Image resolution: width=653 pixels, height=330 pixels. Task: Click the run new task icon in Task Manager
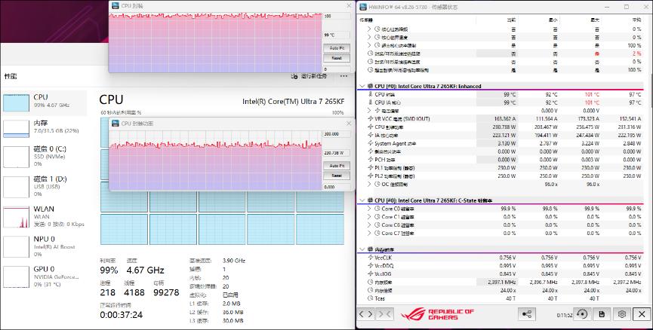(x=294, y=77)
